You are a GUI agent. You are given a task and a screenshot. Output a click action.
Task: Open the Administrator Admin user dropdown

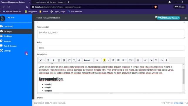click(x=169, y=18)
